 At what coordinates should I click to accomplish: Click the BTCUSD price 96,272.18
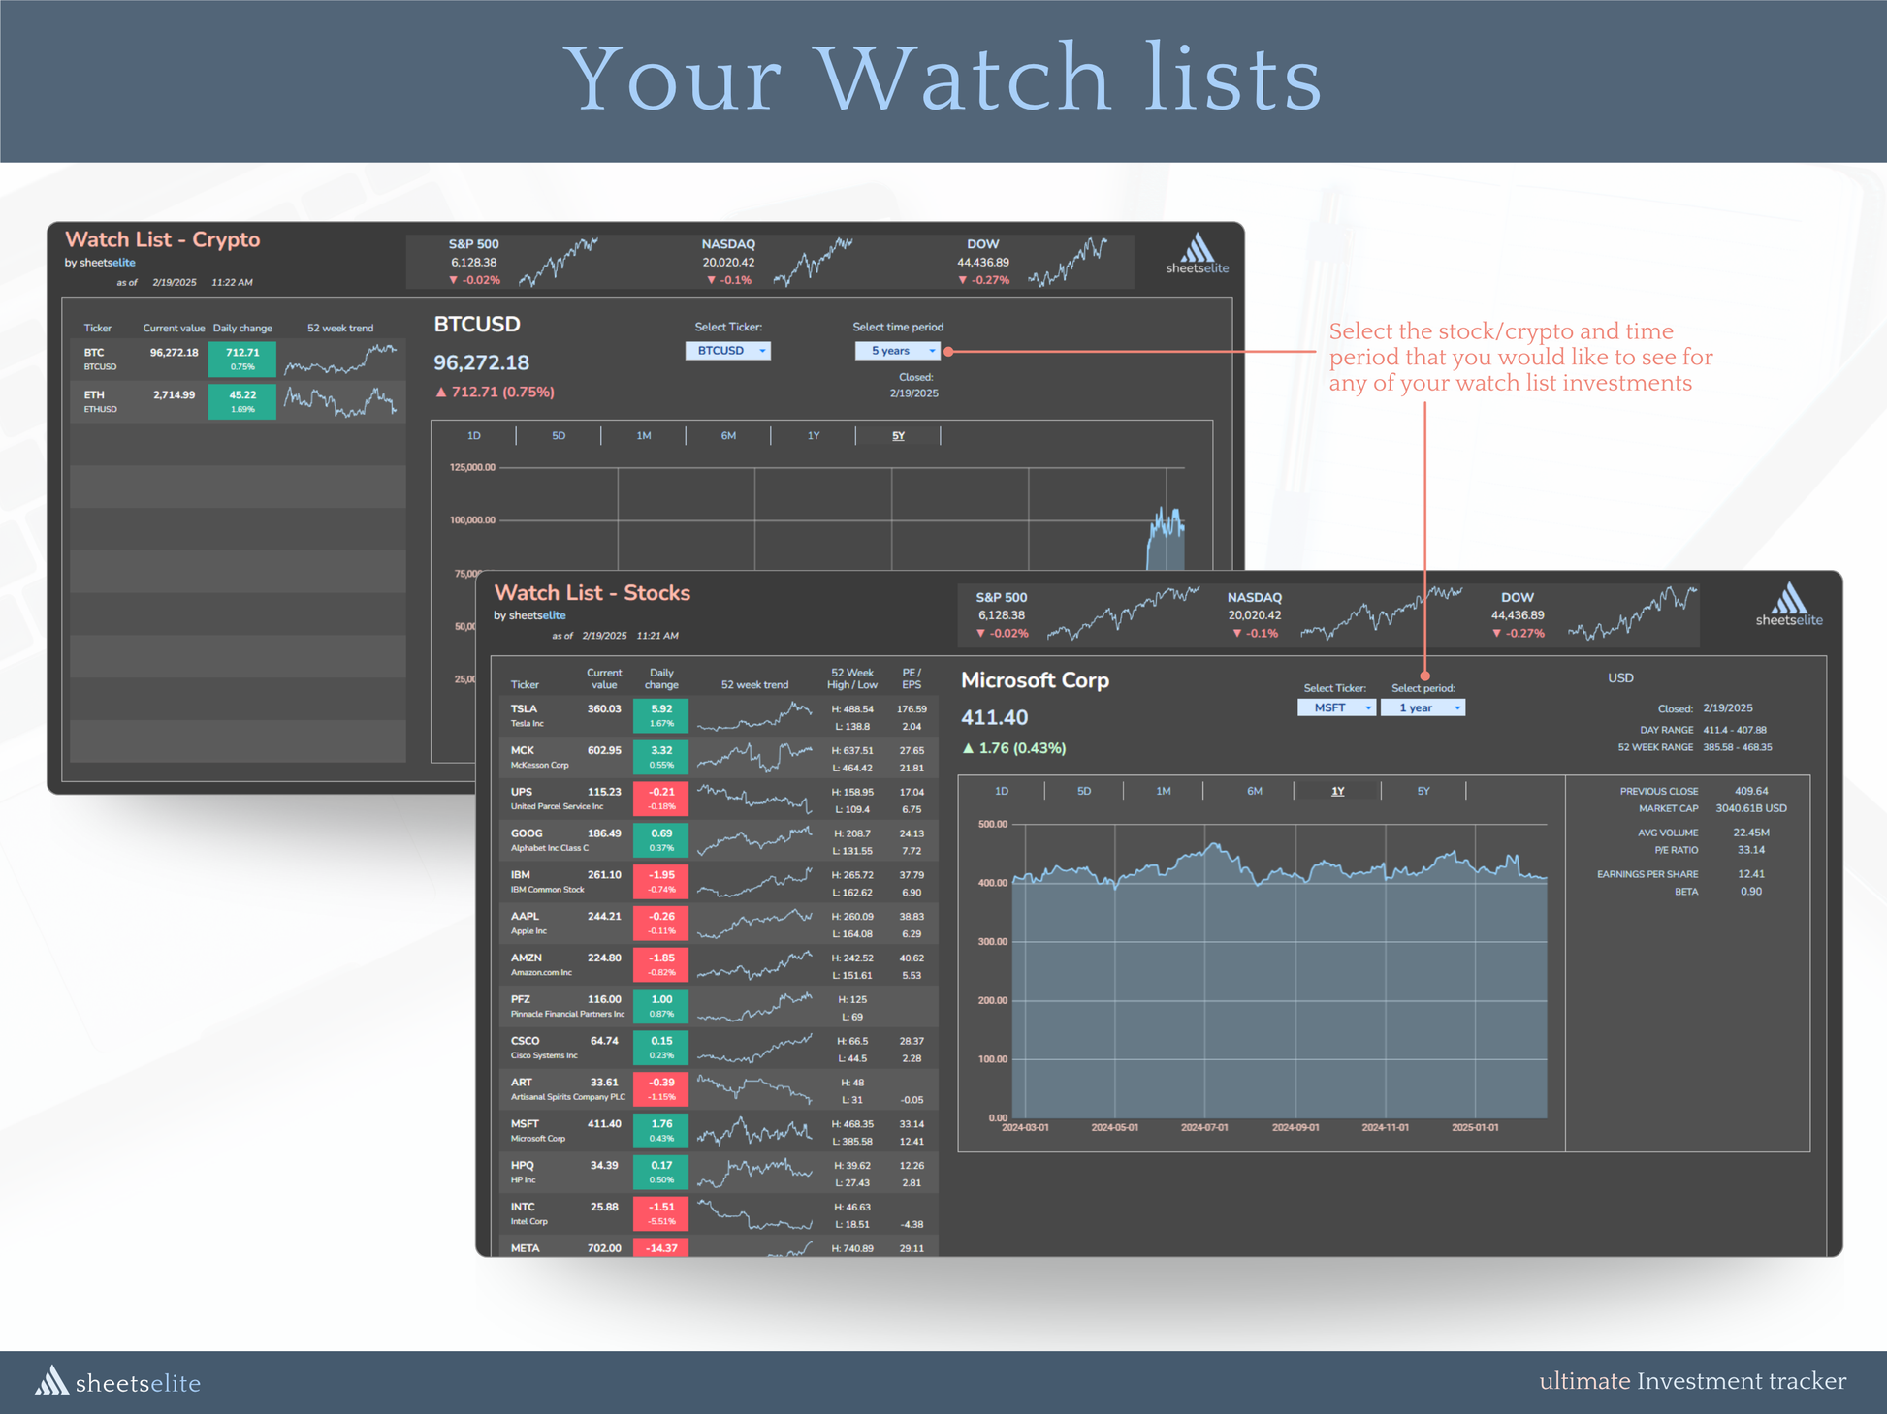pyautogui.click(x=481, y=363)
